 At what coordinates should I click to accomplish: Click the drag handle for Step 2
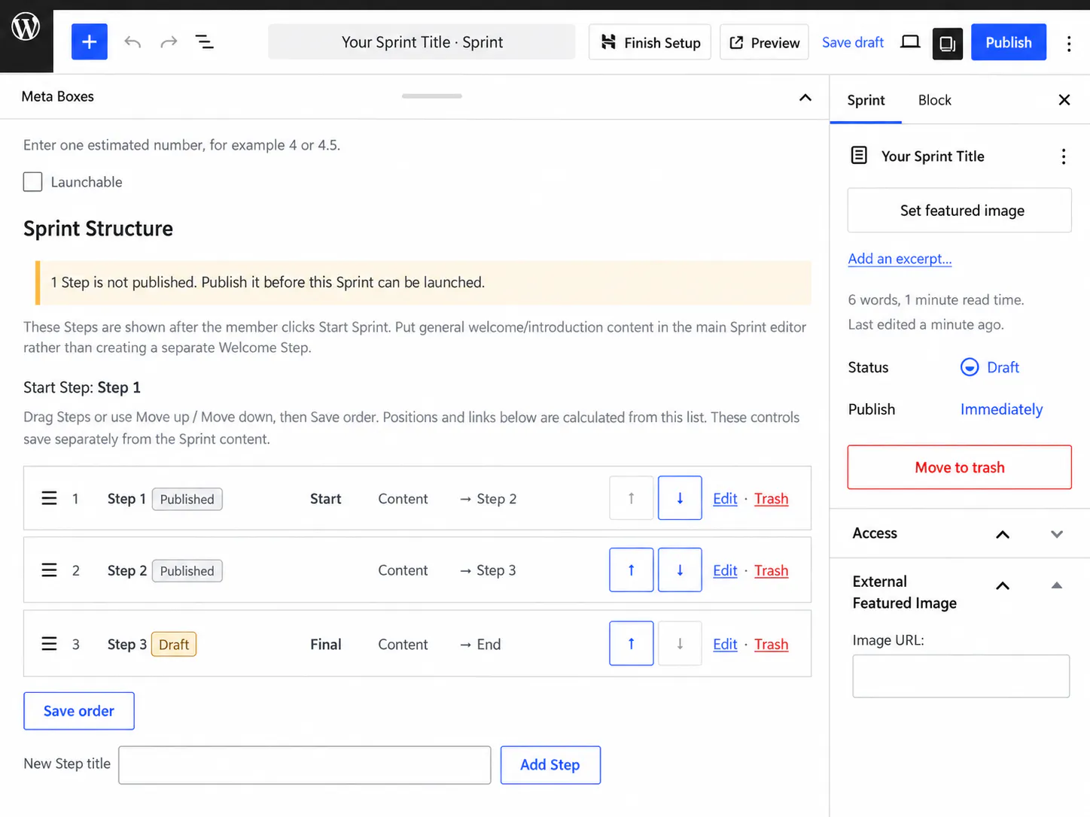tap(49, 570)
